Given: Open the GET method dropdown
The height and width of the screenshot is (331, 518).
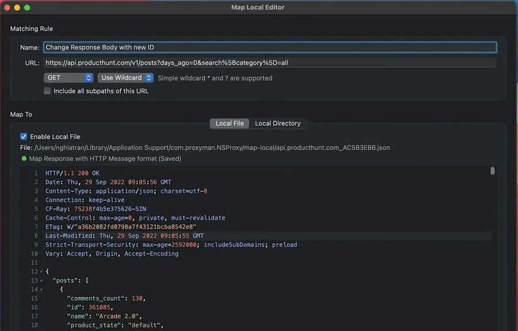Looking at the screenshot, I should [x=68, y=78].
